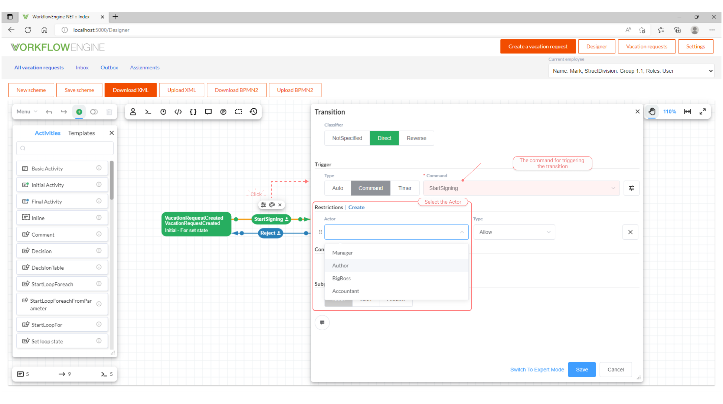Image resolution: width=723 pixels, height=404 pixels.
Task: Select the StartSigning transition on canvas
Action: (x=271, y=219)
